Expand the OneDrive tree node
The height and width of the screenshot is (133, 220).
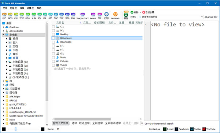(x=3, y=27)
